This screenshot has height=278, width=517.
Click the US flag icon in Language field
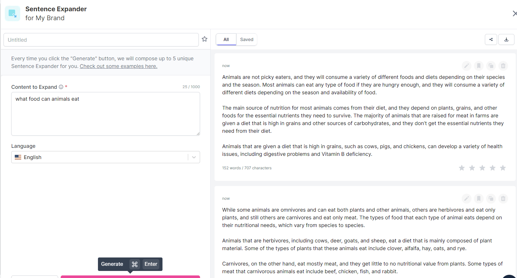click(x=18, y=157)
